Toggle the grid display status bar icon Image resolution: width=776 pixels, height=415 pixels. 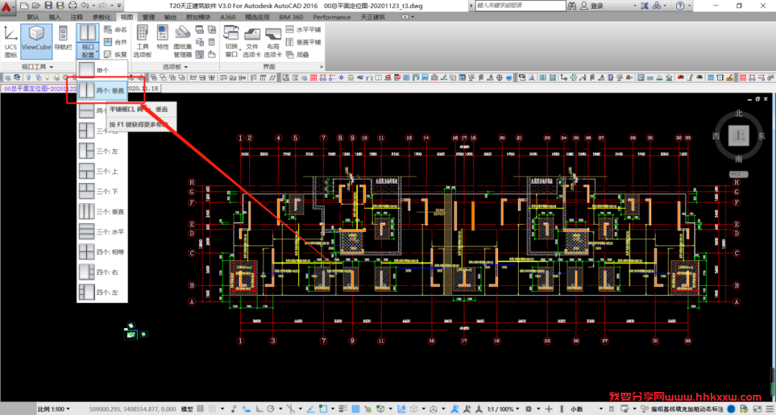click(200, 409)
